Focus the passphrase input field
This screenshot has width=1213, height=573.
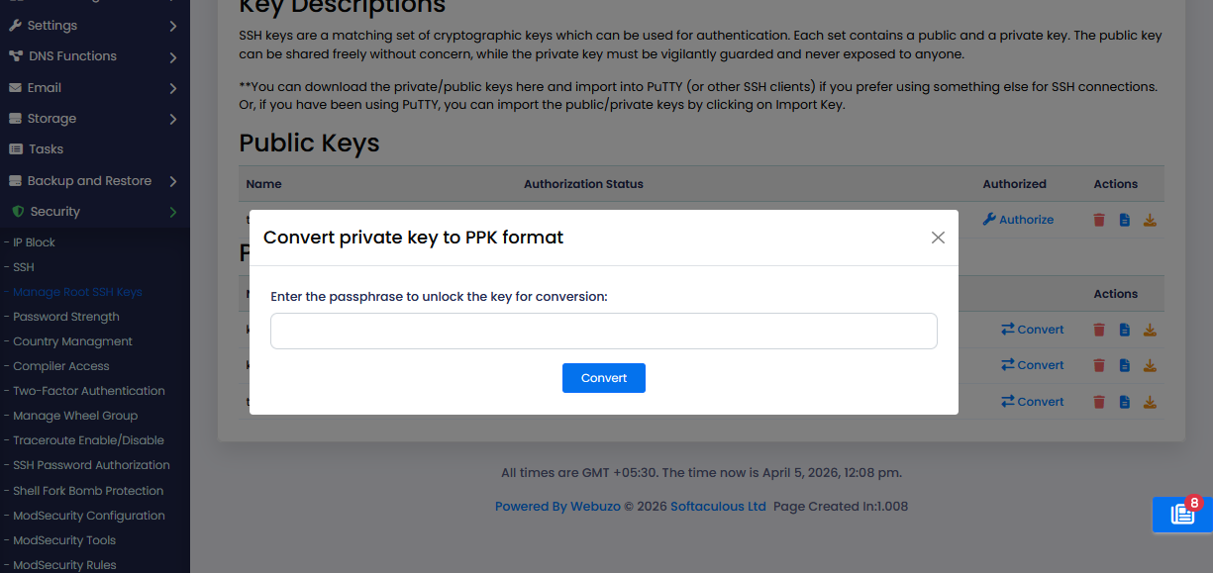603,332
